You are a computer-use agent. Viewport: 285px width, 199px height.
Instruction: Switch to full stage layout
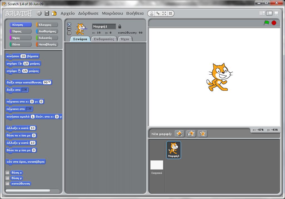coord(269,13)
